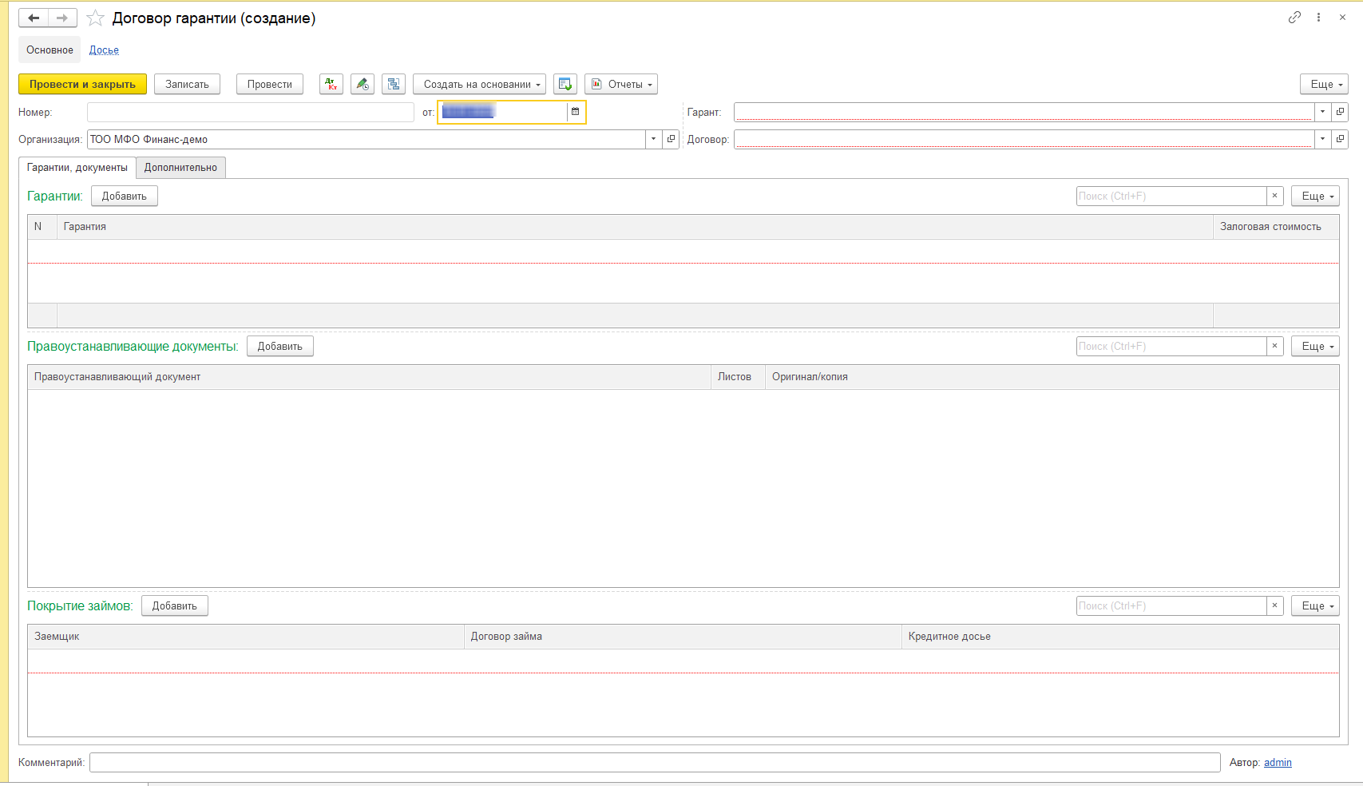1363x786 pixels.
Task: Click the approved list icon beside Отчеты
Action: coord(565,84)
